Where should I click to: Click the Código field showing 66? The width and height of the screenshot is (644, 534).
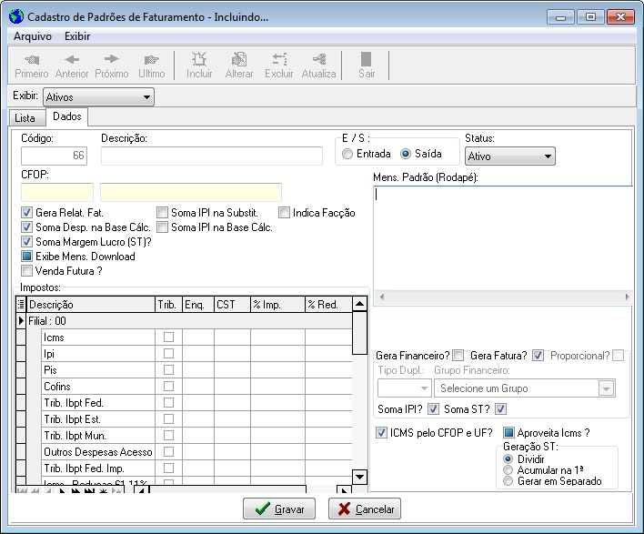coord(55,156)
